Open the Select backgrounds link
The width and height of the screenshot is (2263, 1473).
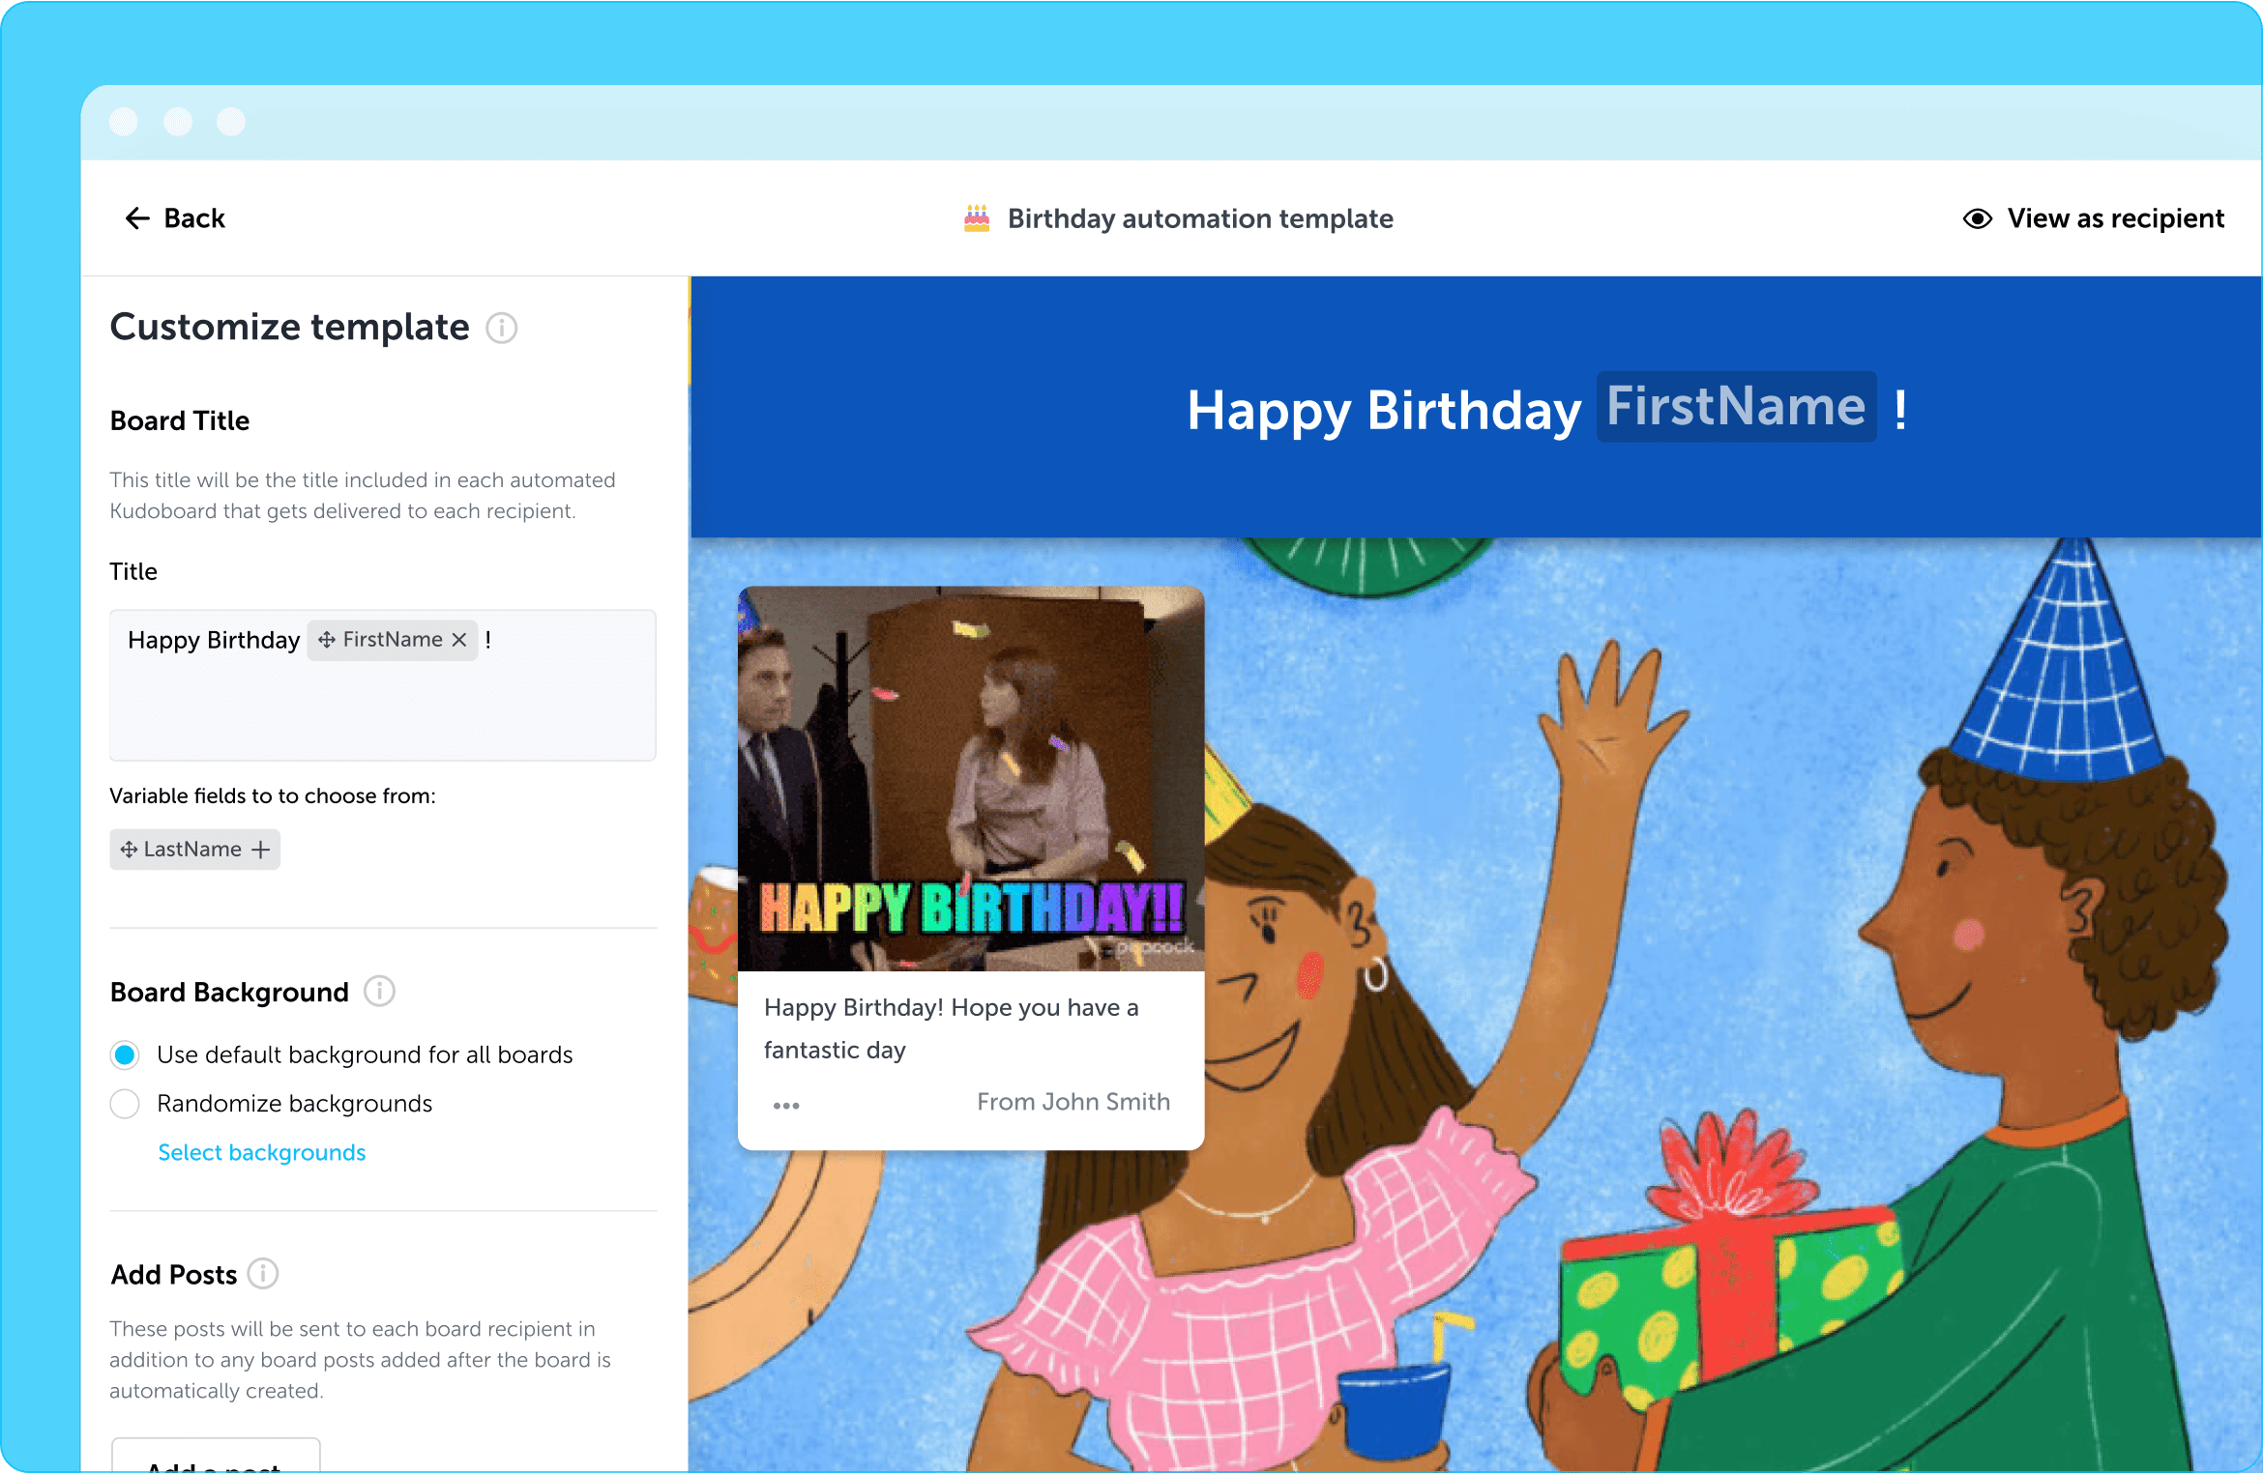[262, 1152]
